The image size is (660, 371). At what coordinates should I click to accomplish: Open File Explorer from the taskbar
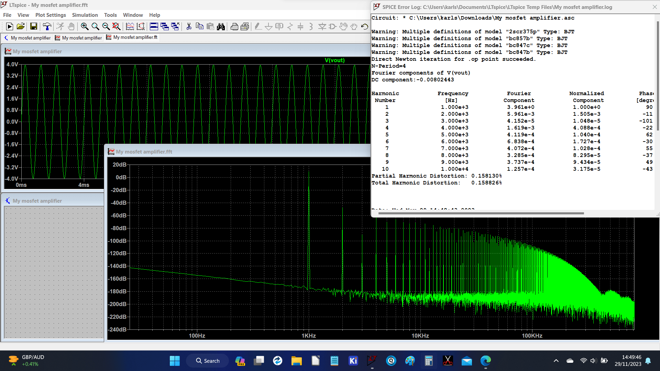pyautogui.click(x=296, y=361)
